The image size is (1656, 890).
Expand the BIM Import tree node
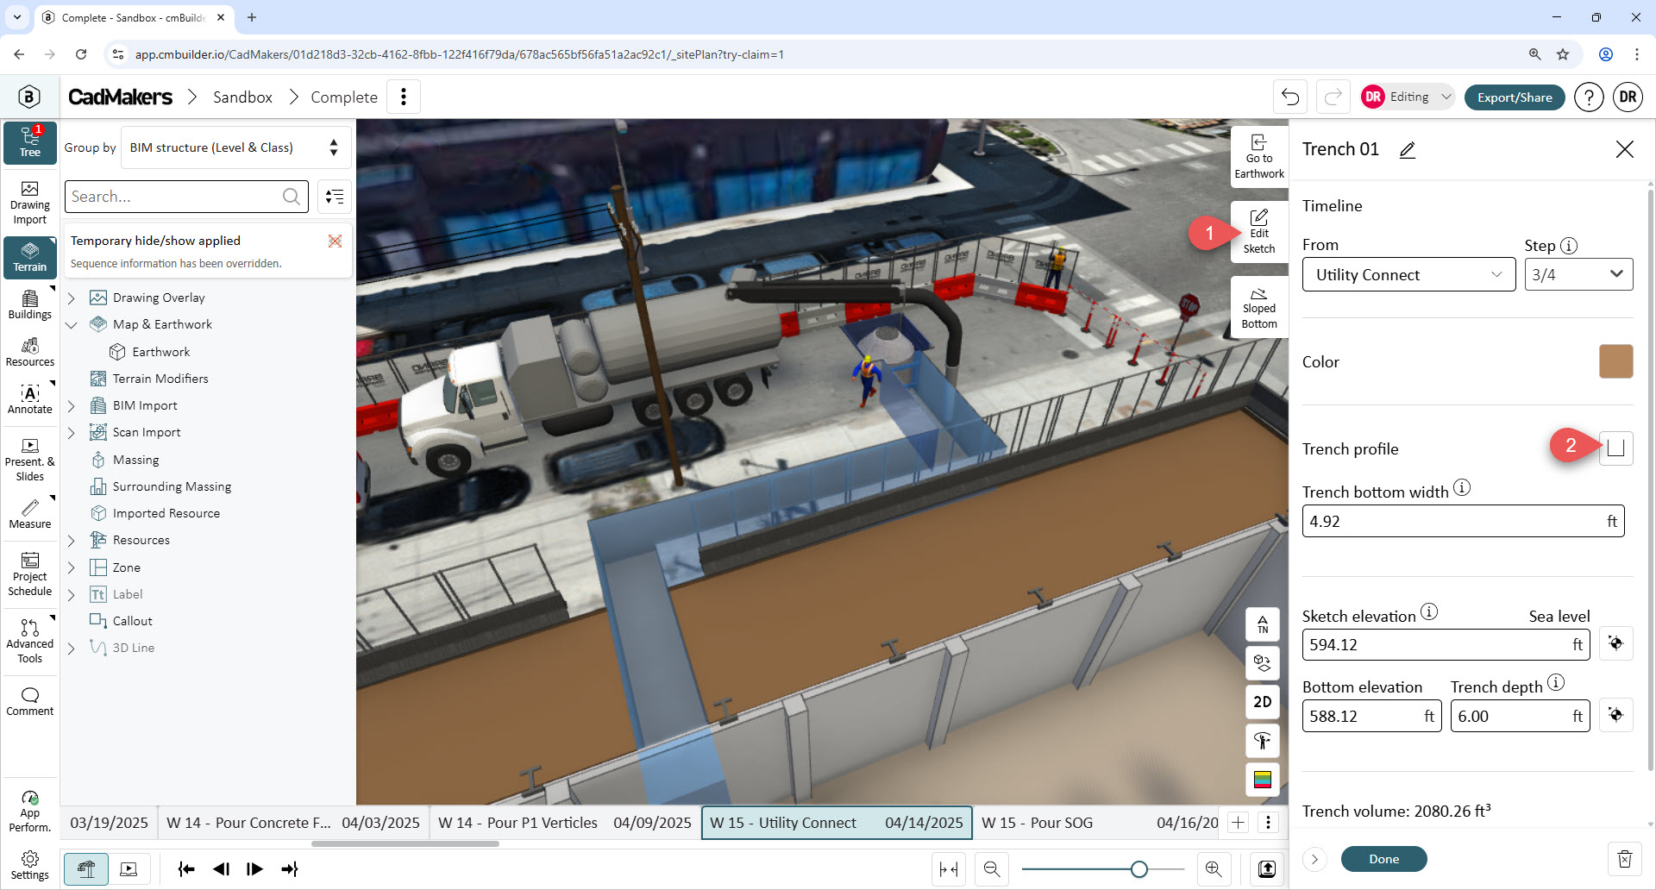point(72,405)
